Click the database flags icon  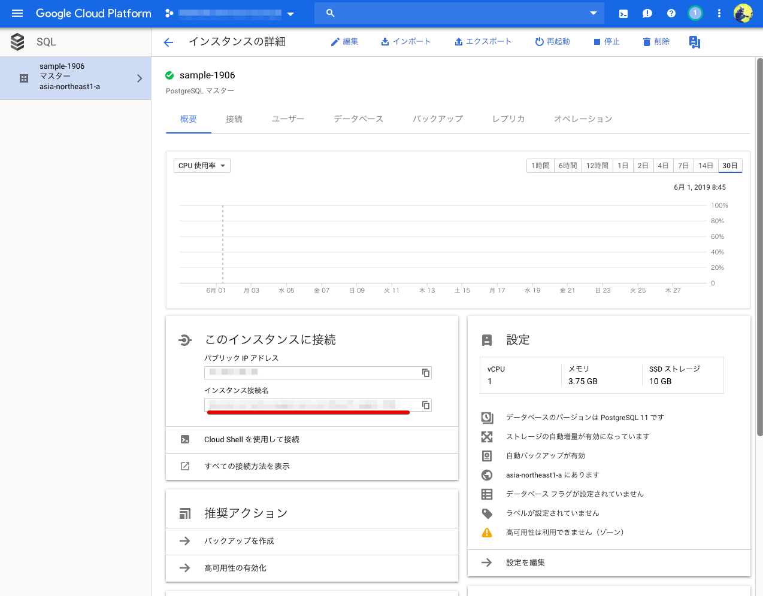487,494
